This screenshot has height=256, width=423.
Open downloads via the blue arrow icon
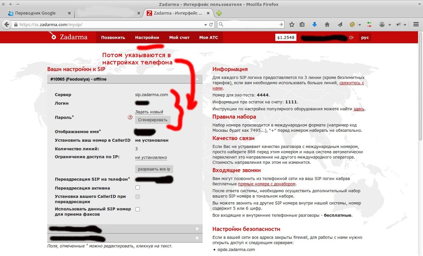pyautogui.click(x=314, y=25)
